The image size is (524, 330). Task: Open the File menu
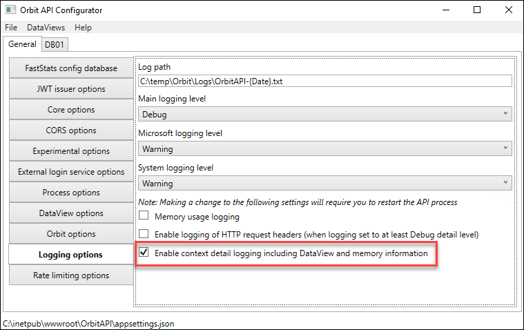pos(11,28)
